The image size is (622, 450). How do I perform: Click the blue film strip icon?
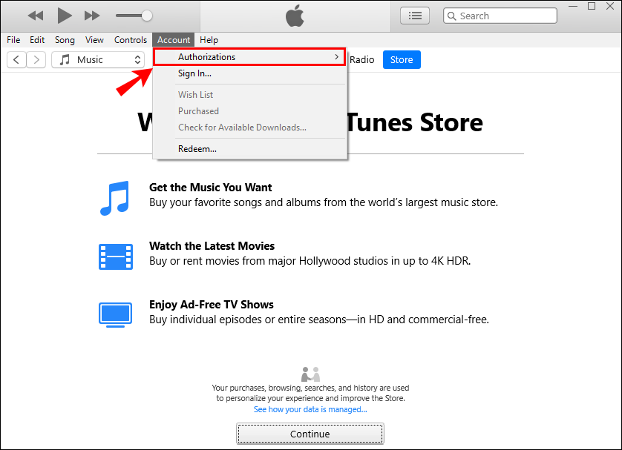116,257
